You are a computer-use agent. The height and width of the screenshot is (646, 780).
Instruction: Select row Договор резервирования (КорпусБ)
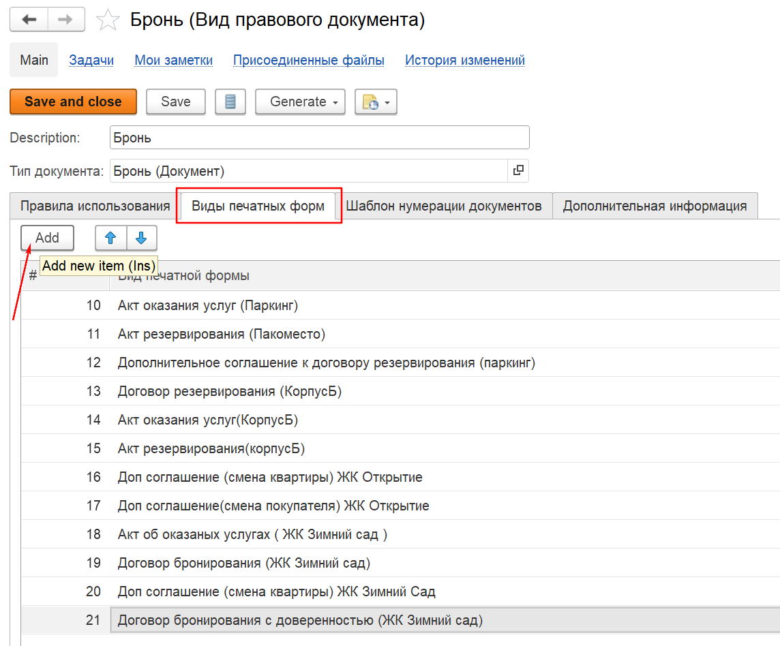tap(229, 391)
